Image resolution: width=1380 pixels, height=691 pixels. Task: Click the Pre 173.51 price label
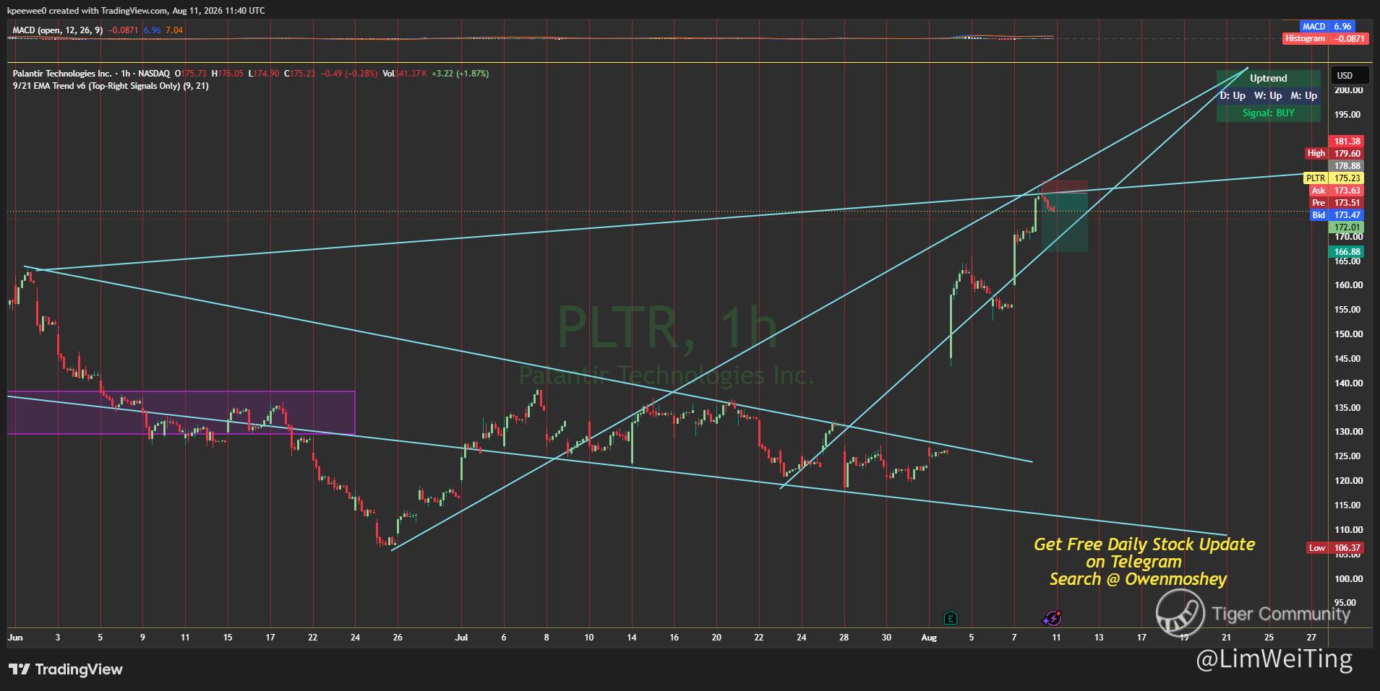tap(1337, 203)
